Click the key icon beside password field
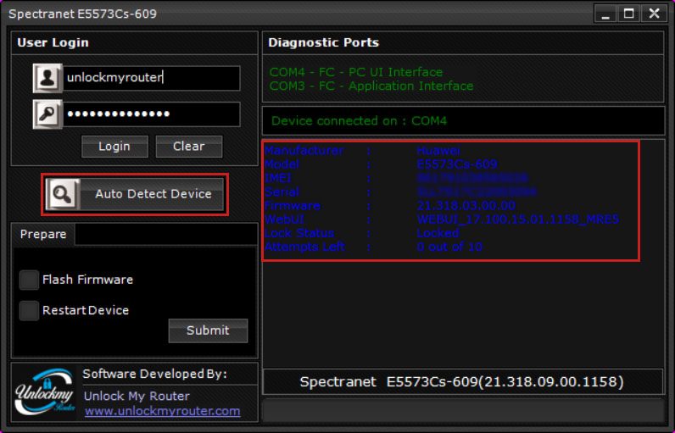This screenshot has width=675, height=433. [47, 114]
